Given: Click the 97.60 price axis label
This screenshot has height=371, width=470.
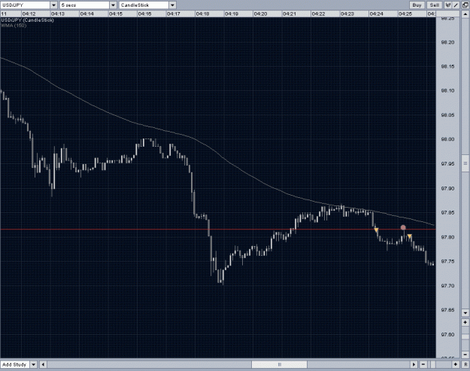Looking at the screenshot, I should 447,334.
